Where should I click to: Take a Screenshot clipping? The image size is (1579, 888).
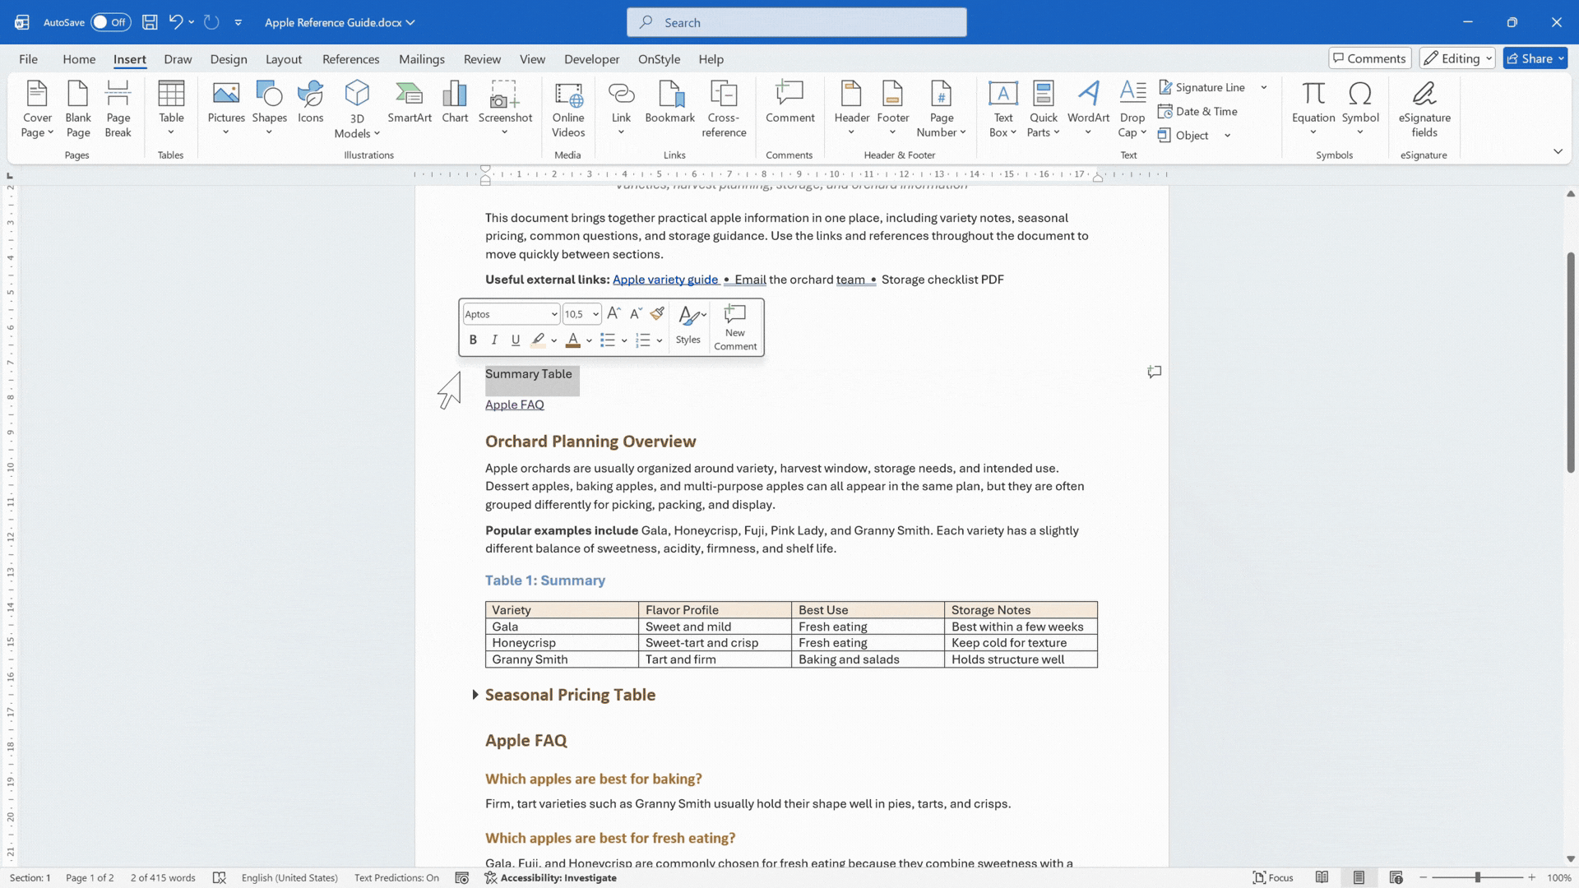tap(505, 109)
